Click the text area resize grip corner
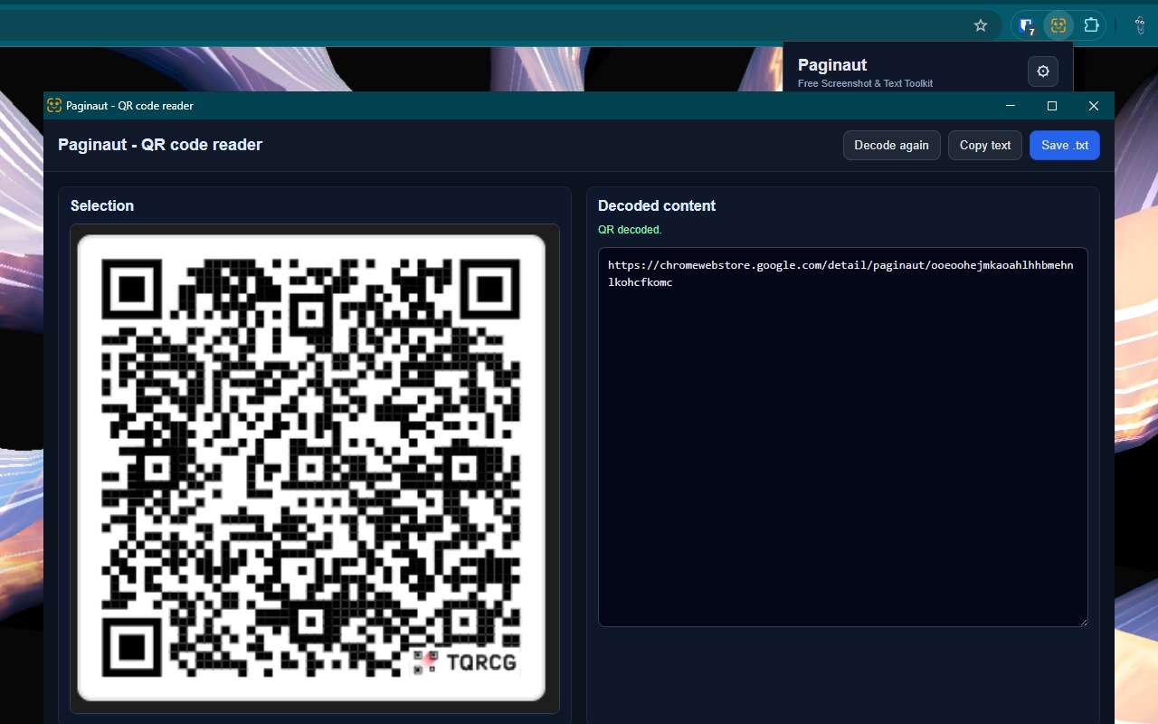The width and height of the screenshot is (1158, 724). pyautogui.click(x=1082, y=621)
